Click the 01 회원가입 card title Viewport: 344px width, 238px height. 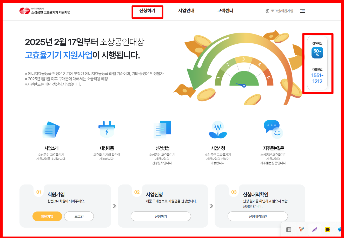(x=56, y=194)
